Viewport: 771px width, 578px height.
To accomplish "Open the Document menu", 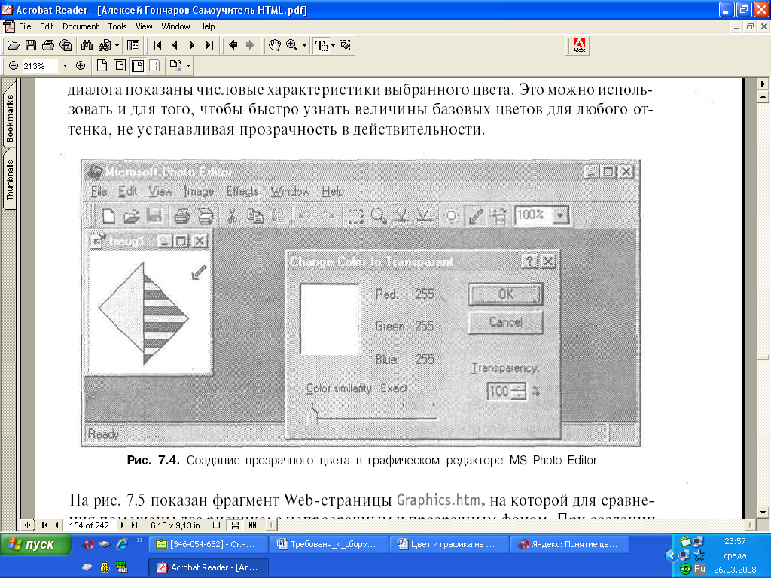I will 81,26.
